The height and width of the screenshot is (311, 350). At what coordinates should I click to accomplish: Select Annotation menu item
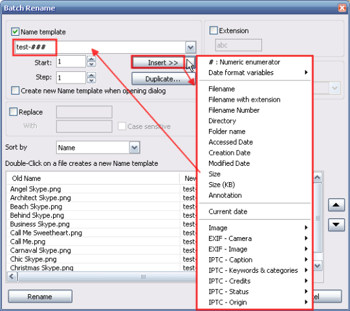pyautogui.click(x=255, y=195)
